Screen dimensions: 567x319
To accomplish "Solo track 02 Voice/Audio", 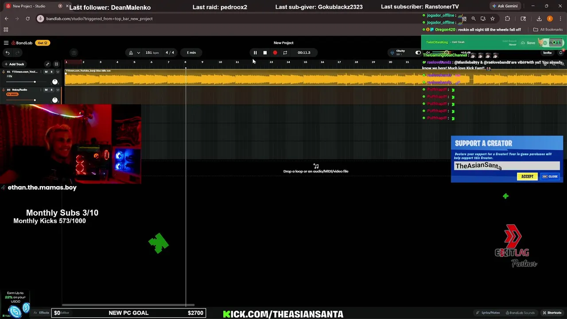I will pyautogui.click(x=51, y=90).
